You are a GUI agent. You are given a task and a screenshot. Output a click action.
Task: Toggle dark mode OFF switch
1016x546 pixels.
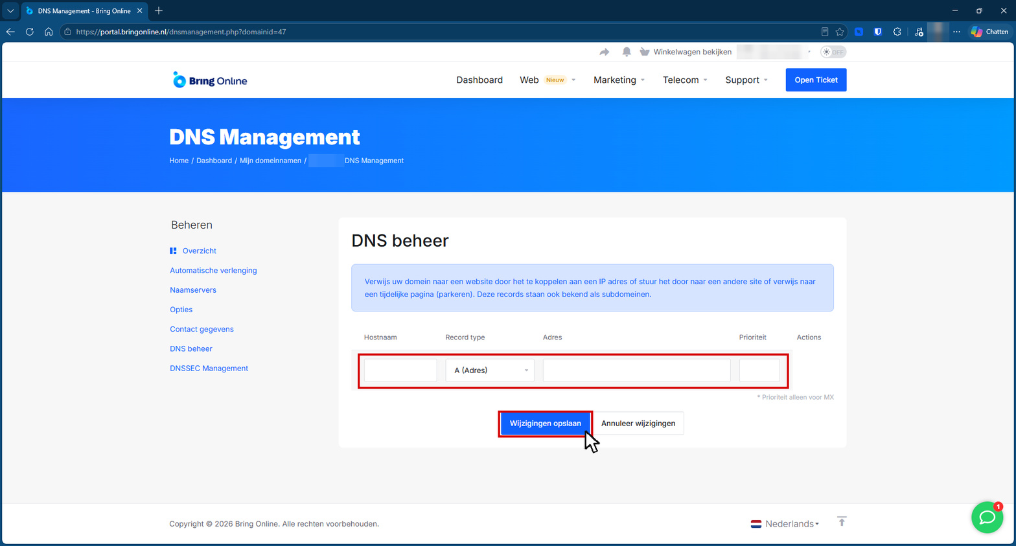point(833,52)
